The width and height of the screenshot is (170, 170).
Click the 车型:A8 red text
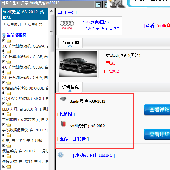(x=109, y=63)
